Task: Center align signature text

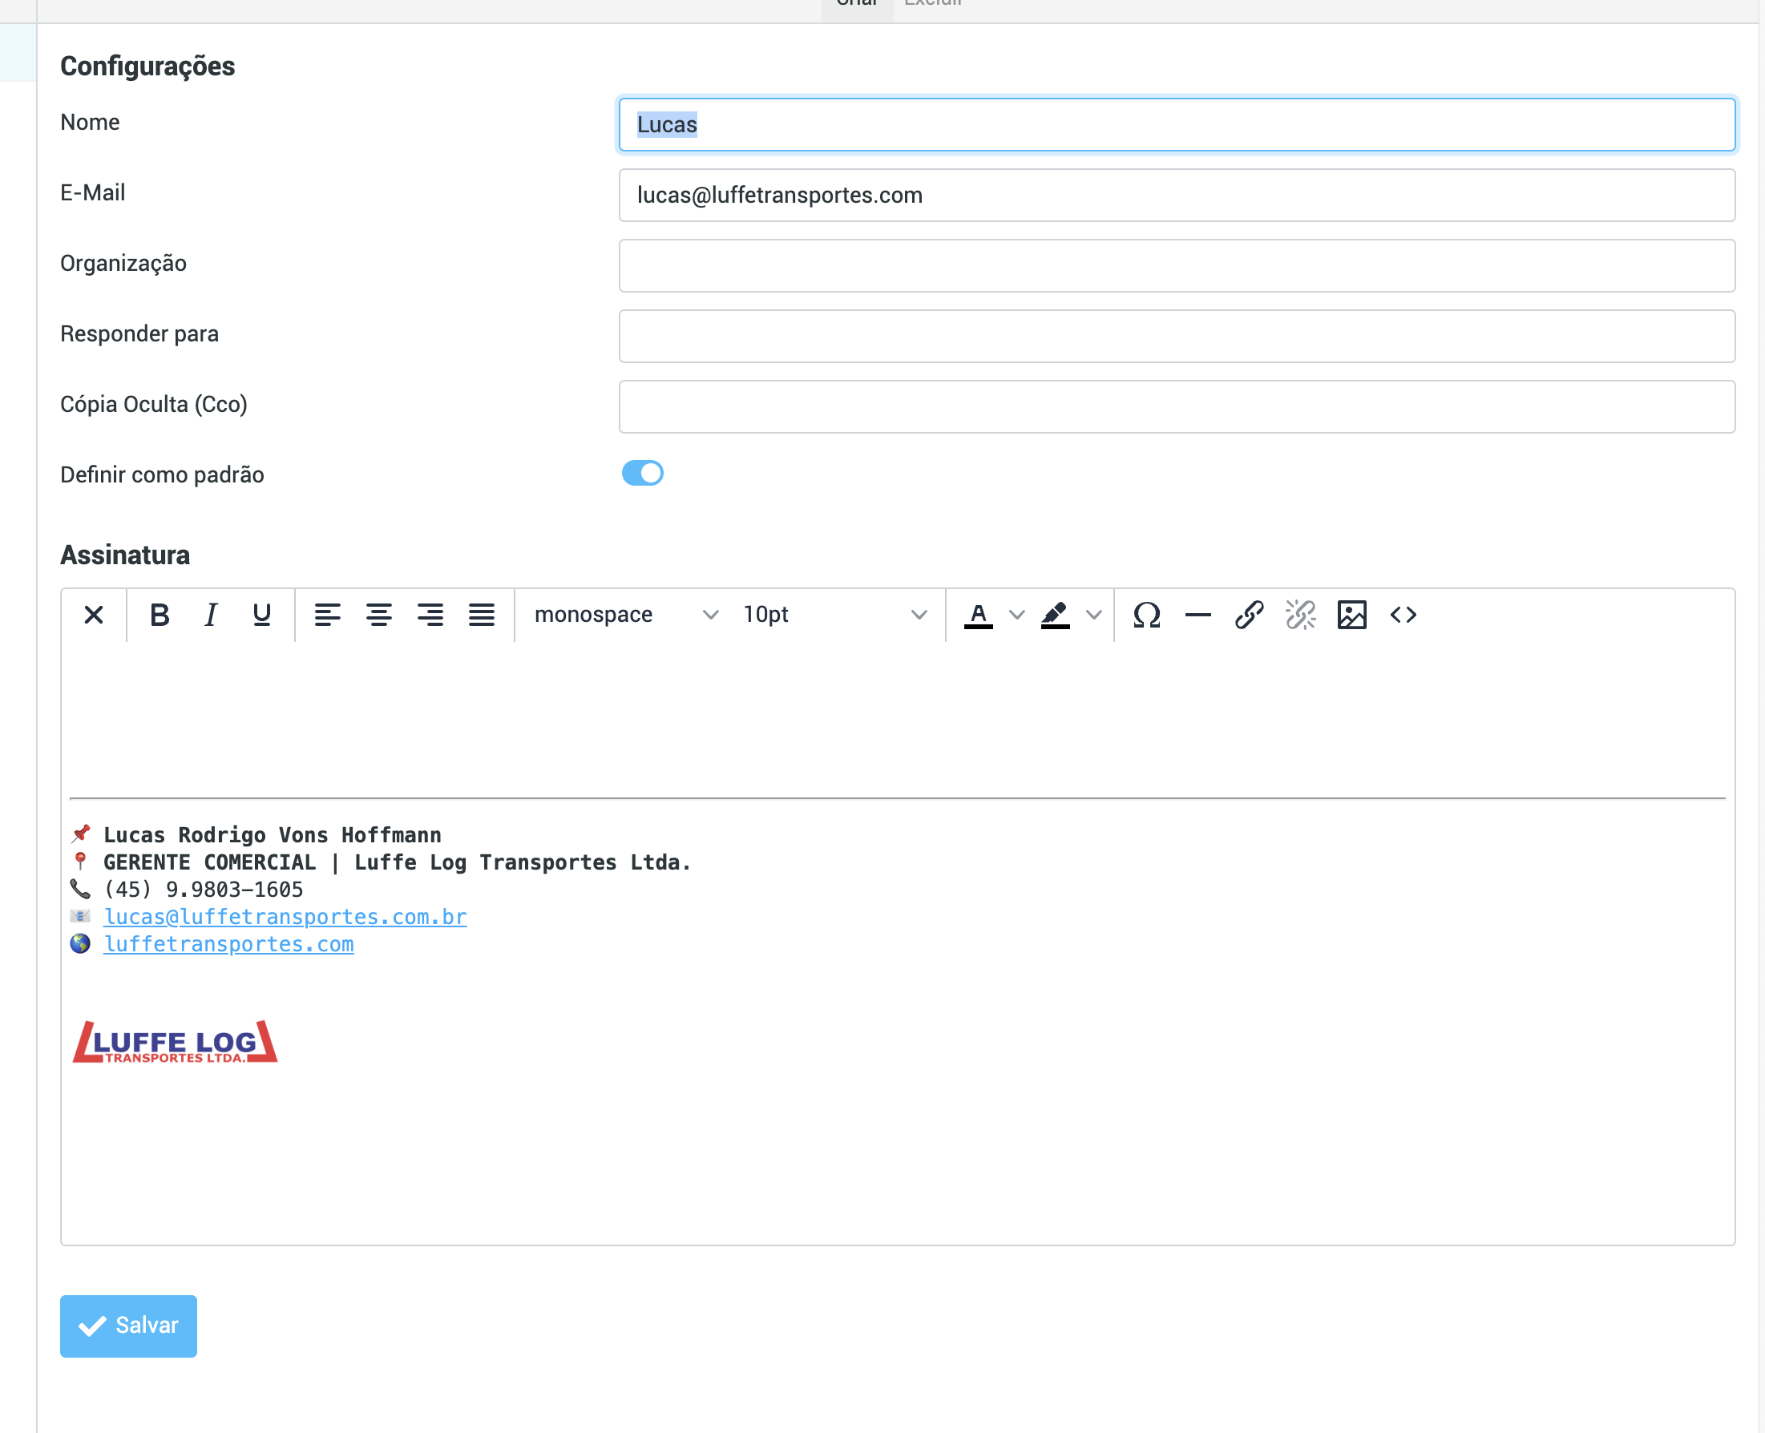Action: 379,615
